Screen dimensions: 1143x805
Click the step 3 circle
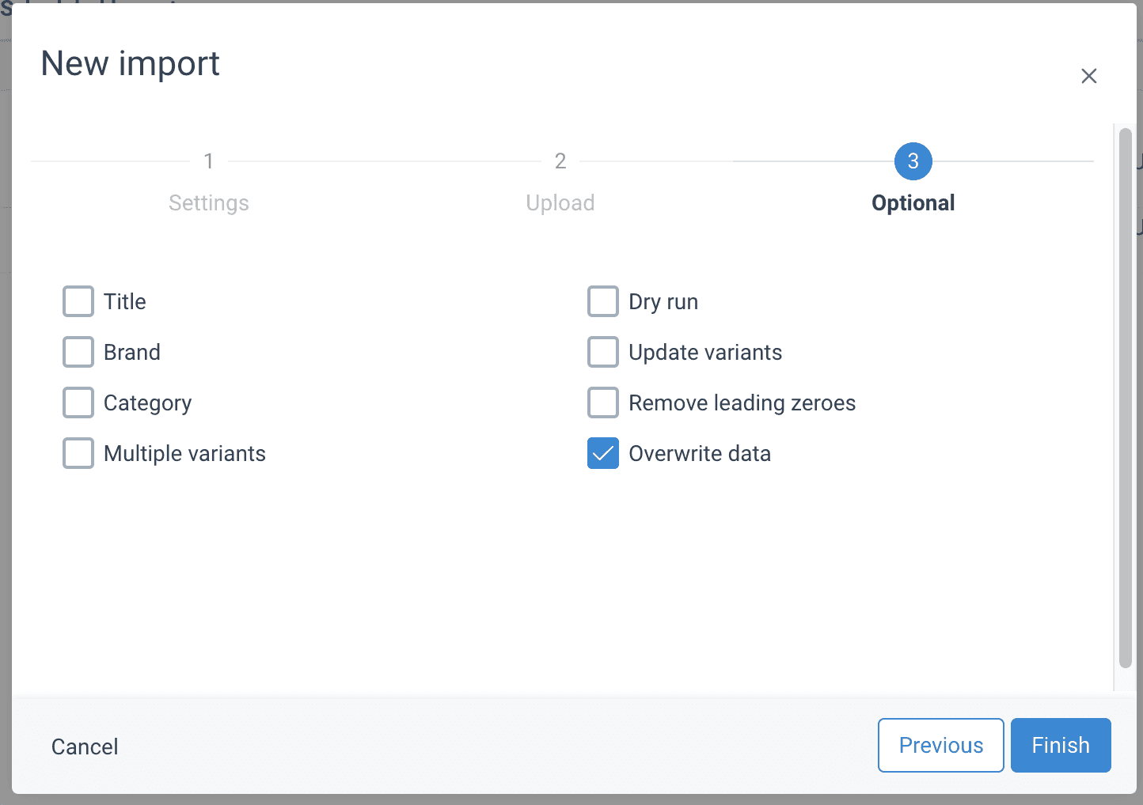[913, 161]
